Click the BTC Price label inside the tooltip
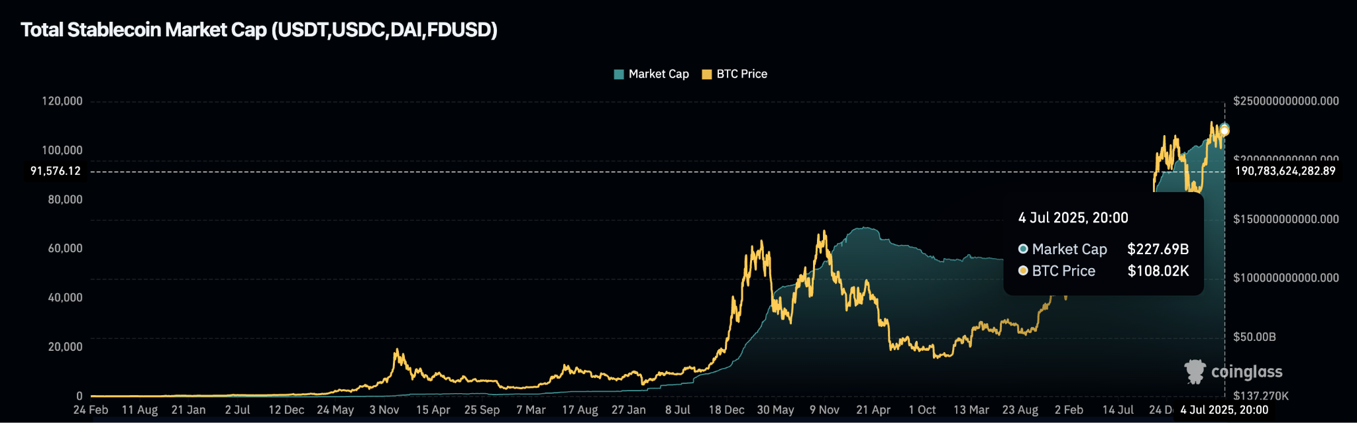 [x=1063, y=271]
